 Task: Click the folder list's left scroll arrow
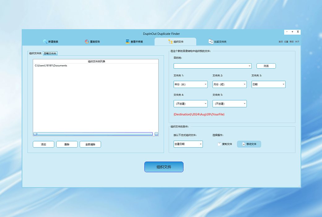pyautogui.click(x=35, y=134)
